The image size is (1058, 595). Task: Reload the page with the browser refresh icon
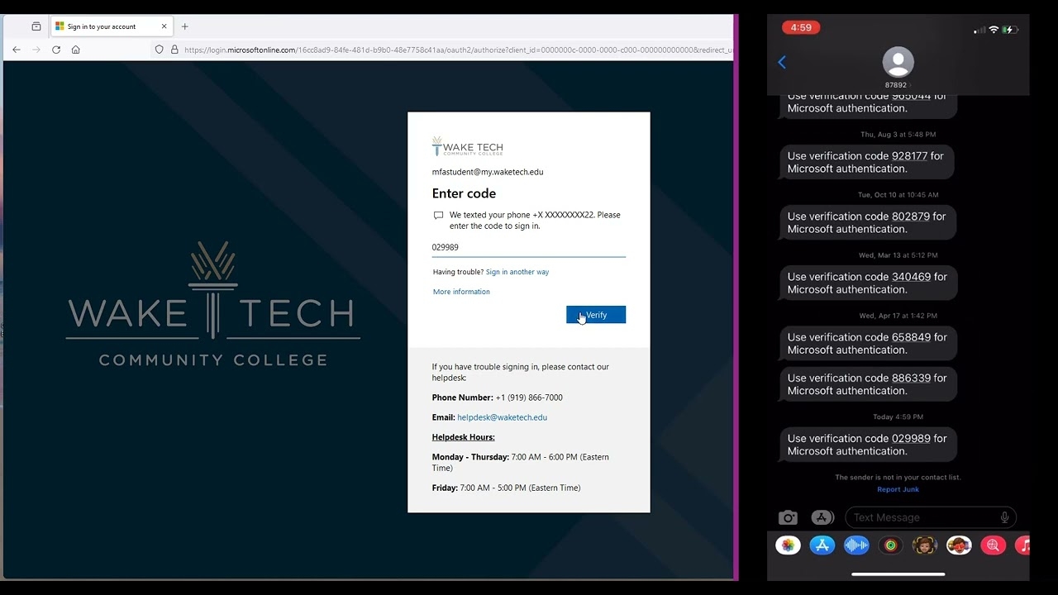click(x=56, y=50)
